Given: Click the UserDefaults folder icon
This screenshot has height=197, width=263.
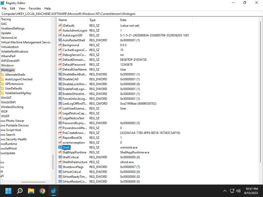Looking at the screenshot, I should tap(2, 88).
